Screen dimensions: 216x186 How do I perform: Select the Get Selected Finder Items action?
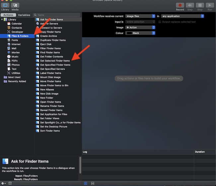[x=55, y=61]
